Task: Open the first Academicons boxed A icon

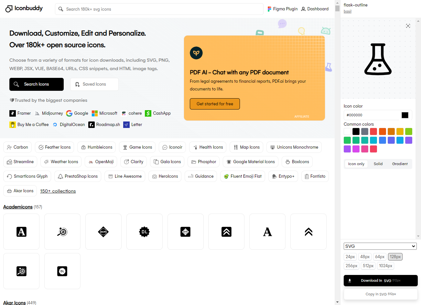Action: (x=21, y=232)
